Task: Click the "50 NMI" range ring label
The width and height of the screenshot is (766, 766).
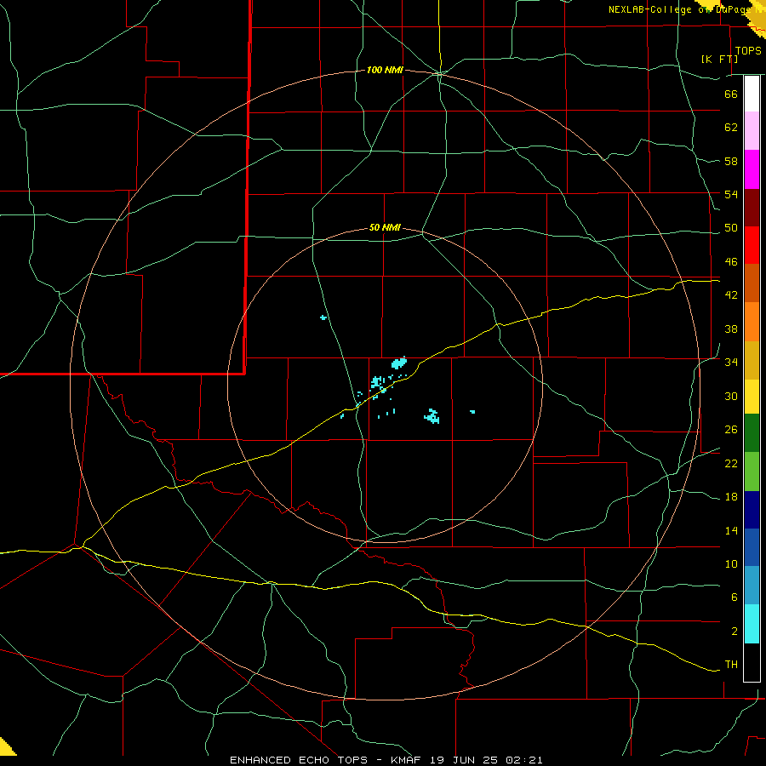Action: 385,227
